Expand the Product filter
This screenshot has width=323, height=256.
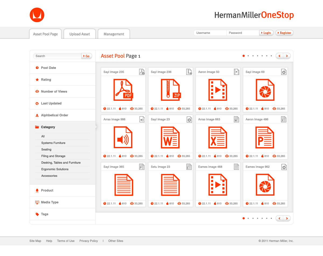62,190
